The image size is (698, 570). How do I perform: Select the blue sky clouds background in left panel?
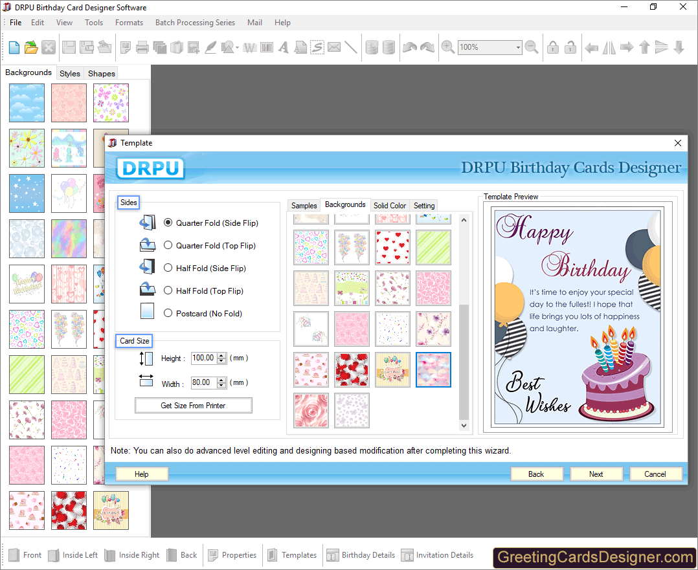pos(27,103)
